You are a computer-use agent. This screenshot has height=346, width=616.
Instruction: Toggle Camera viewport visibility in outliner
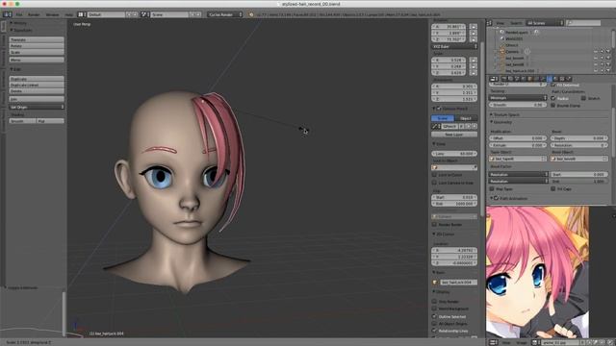[596, 51]
